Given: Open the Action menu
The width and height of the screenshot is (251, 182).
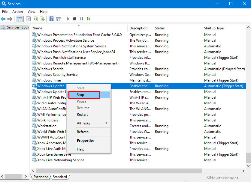Looking at the screenshot, I should pos(17,12).
